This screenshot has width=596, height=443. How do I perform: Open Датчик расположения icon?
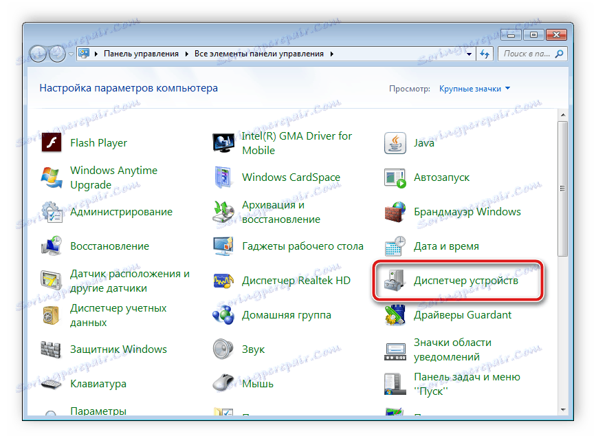(51, 281)
